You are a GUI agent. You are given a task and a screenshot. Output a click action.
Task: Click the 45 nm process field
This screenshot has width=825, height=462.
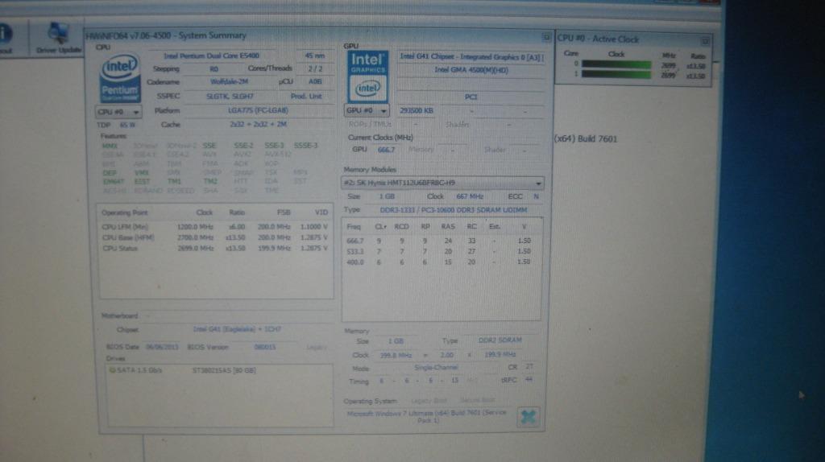pos(315,56)
